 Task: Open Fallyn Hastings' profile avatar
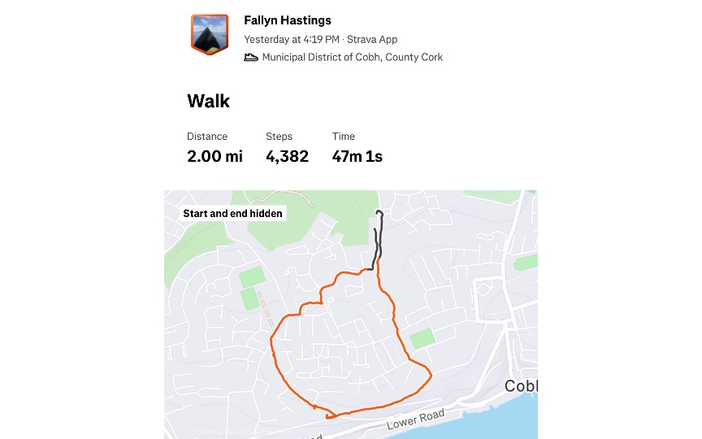click(x=210, y=34)
